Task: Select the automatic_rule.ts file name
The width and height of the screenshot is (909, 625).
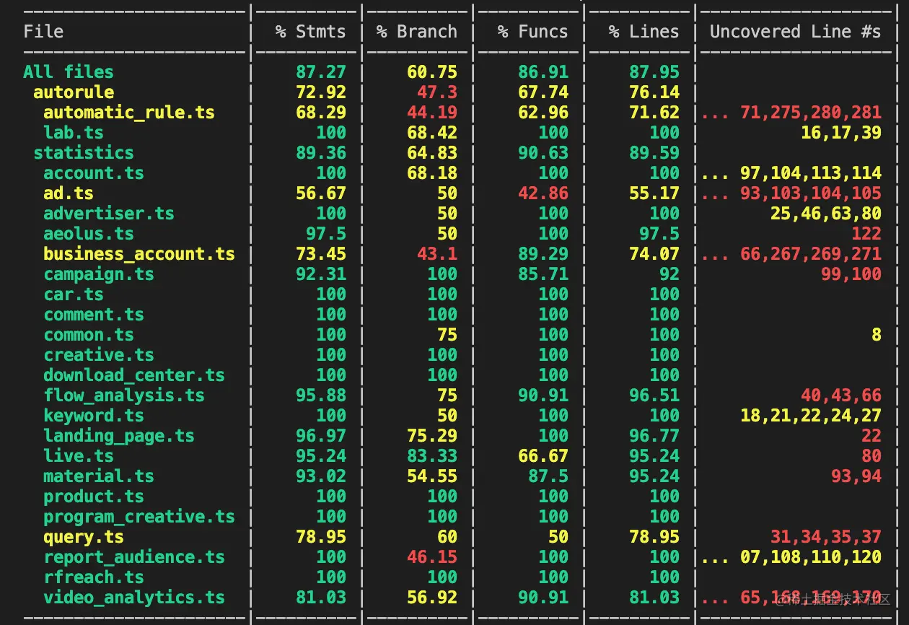Action: (129, 113)
